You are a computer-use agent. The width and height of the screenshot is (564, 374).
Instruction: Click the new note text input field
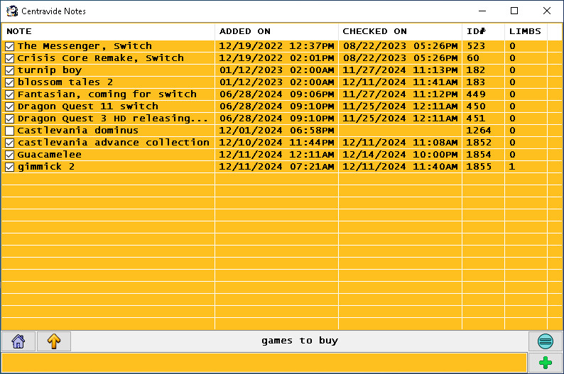264,363
